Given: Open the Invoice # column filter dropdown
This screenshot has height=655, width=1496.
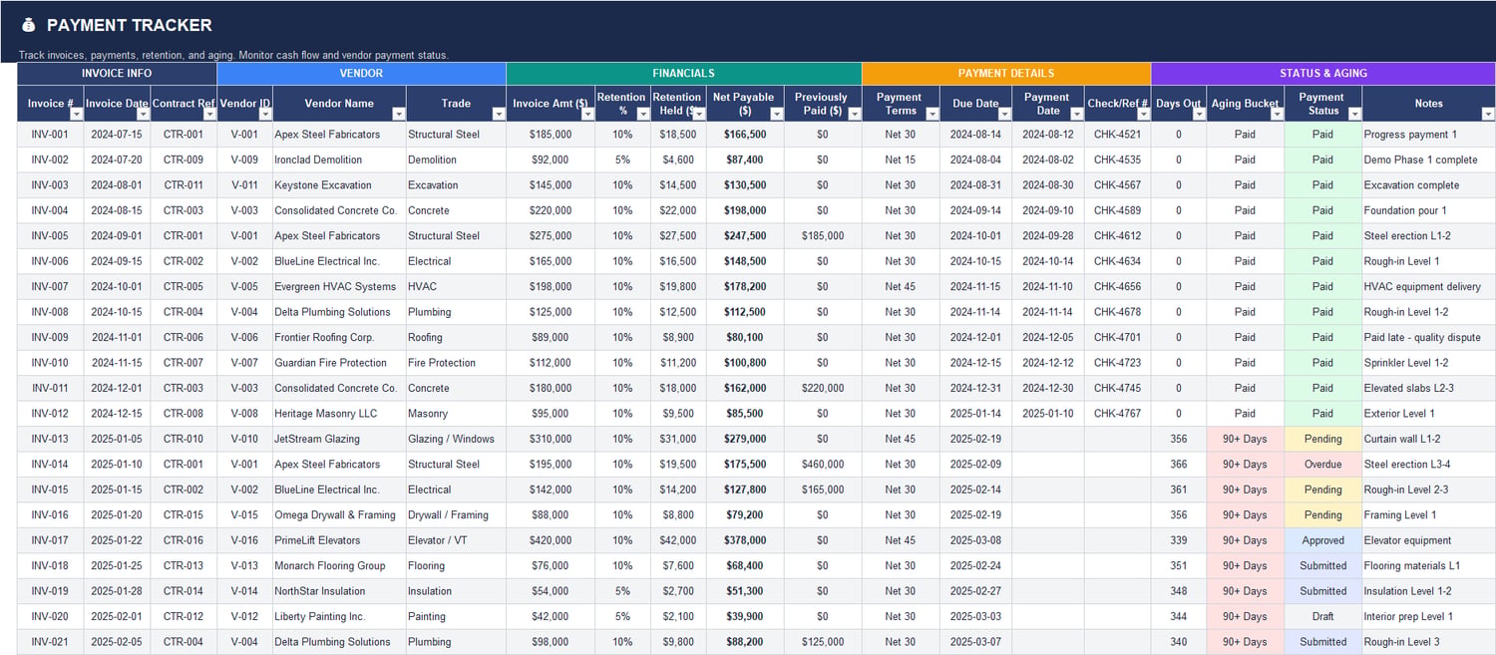Looking at the screenshot, I should [75, 114].
